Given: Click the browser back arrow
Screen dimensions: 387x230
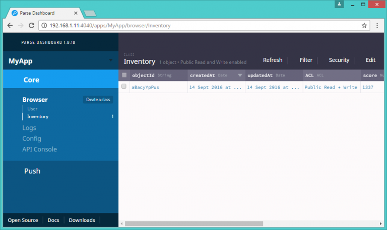Looking at the screenshot, I should pos(11,25).
